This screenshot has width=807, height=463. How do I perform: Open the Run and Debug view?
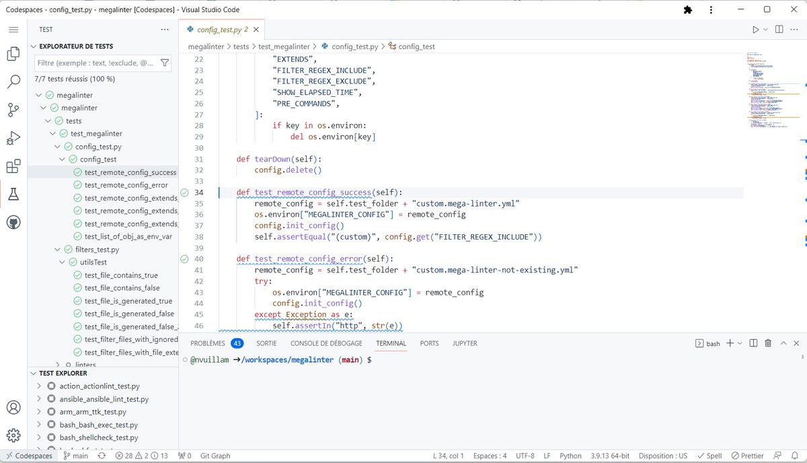[13, 139]
